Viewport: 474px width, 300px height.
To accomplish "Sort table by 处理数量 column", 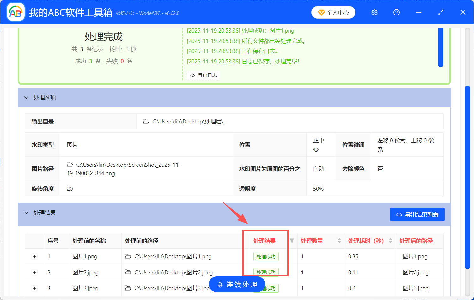I will tap(339, 241).
